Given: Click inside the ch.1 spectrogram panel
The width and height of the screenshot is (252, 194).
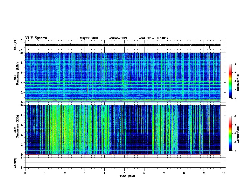Looking at the screenshot, I should pos(123,77).
